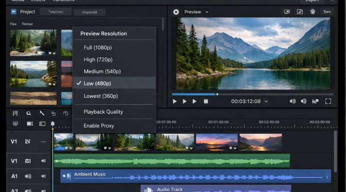Click the Tranier sub-tab in media panel
The width and height of the screenshot is (346, 192).
tap(27, 24)
